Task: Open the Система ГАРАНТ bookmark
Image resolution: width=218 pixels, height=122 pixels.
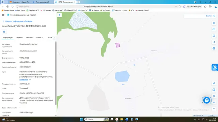Action: [142, 11]
